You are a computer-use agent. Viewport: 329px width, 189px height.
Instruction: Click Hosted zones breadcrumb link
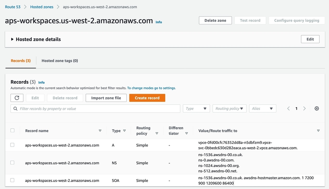pos(42,7)
